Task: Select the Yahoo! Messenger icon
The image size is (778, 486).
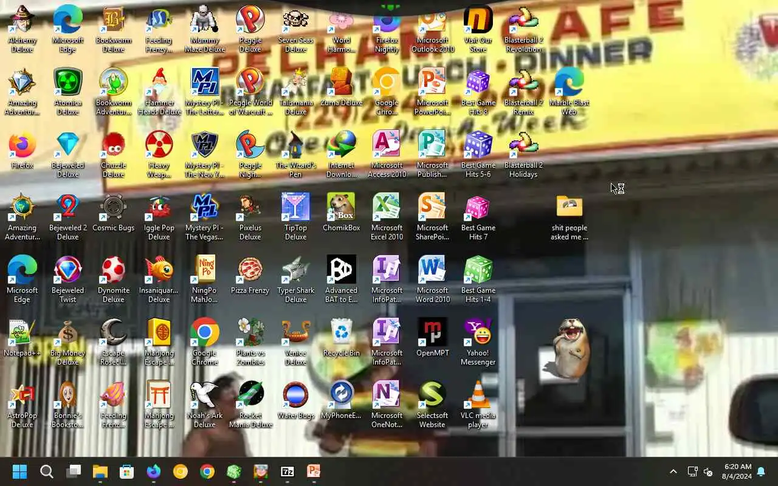Action: 478,342
